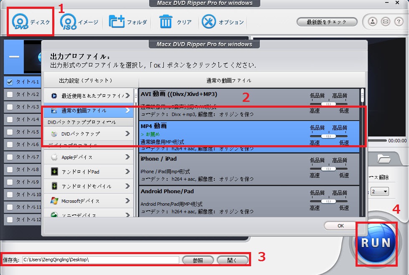Viewport: 409px width, 275px height.
Task: Adjust AVI 動画 quality slider
Action: pos(328,104)
